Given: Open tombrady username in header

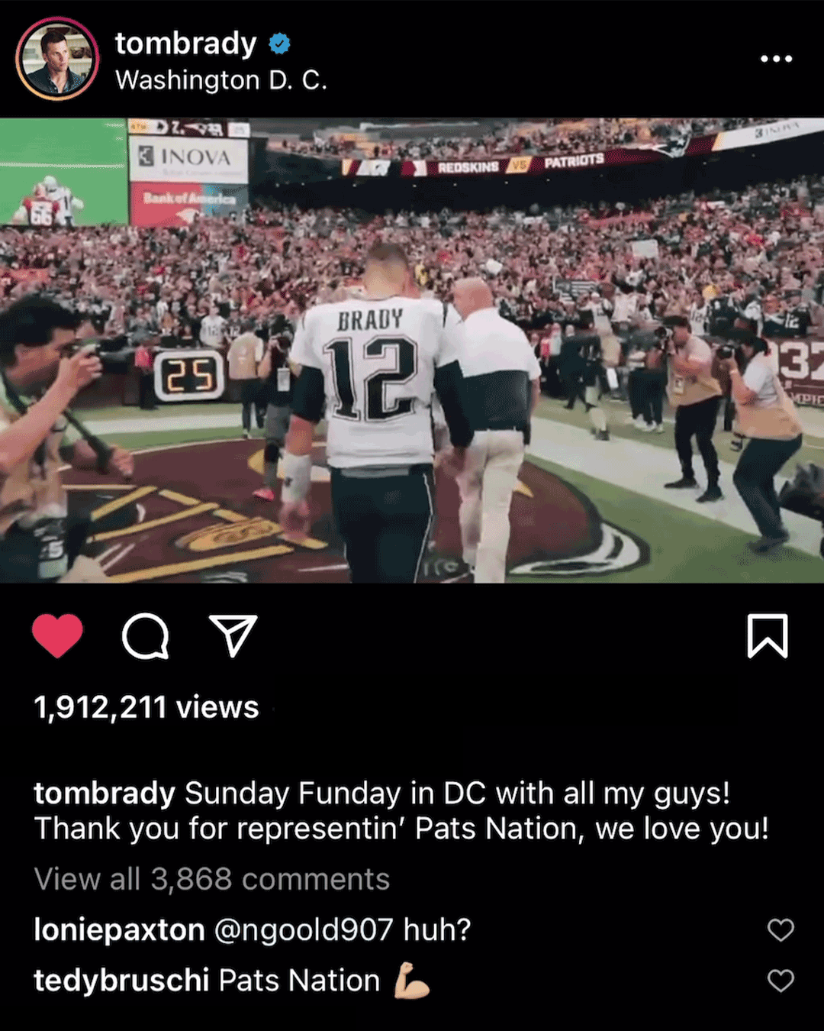Looking at the screenshot, I should 185,44.
